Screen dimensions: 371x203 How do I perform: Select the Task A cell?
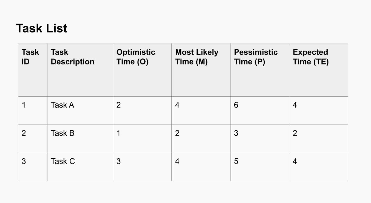[62, 105]
